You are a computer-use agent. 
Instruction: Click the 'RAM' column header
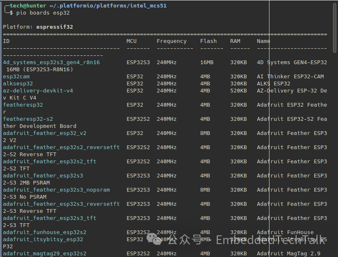pos(235,41)
